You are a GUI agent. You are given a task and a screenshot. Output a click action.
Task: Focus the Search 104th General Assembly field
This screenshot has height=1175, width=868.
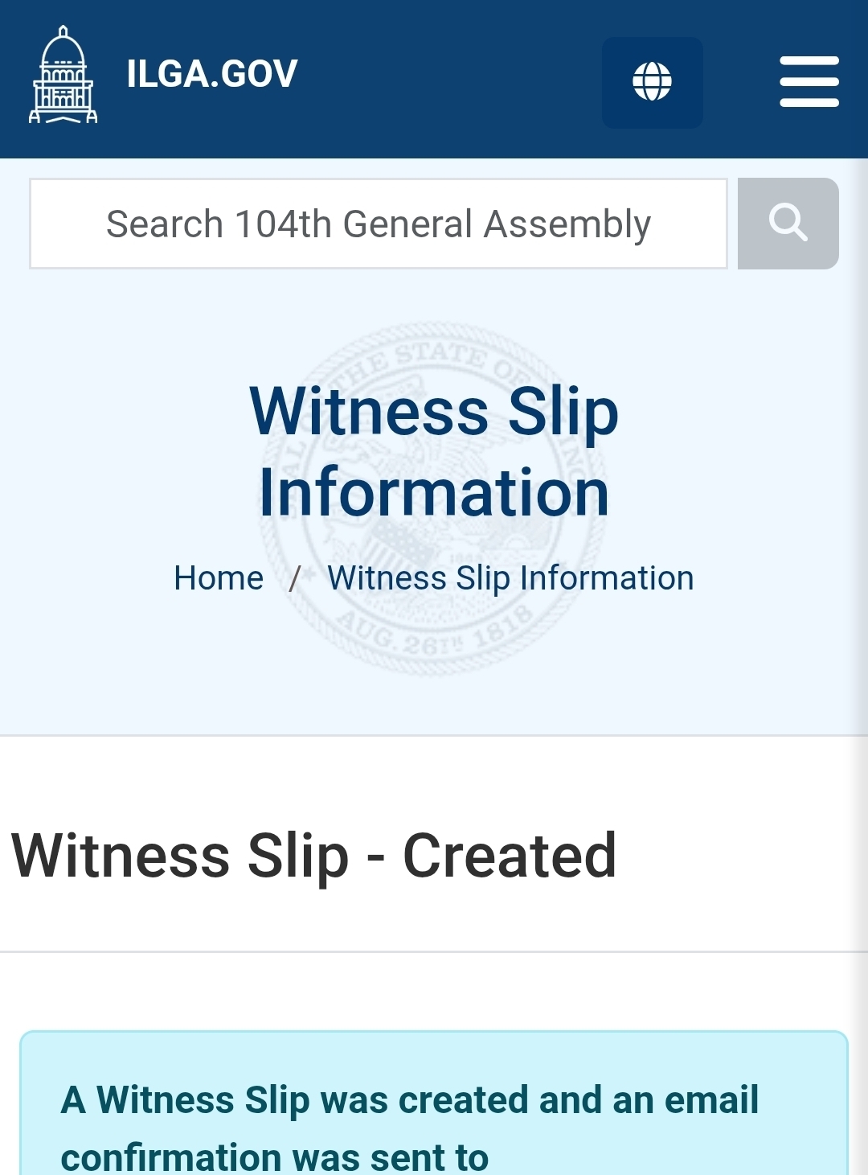(379, 224)
